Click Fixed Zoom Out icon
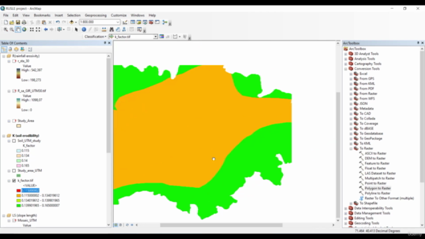 coord(38,29)
